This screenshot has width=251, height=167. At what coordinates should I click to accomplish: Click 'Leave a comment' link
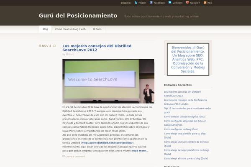click(x=75, y=157)
